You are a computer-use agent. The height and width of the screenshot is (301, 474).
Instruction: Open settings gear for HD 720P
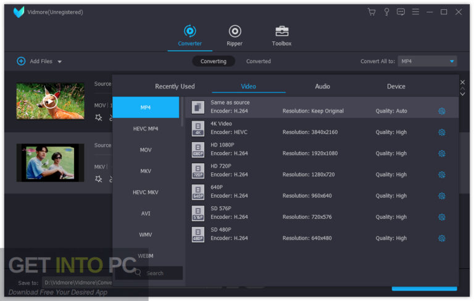click(442, 175)
